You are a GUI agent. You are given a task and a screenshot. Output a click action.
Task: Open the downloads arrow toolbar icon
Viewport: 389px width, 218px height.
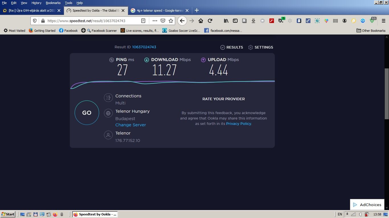pyautogui.click(x=253, y=21)
